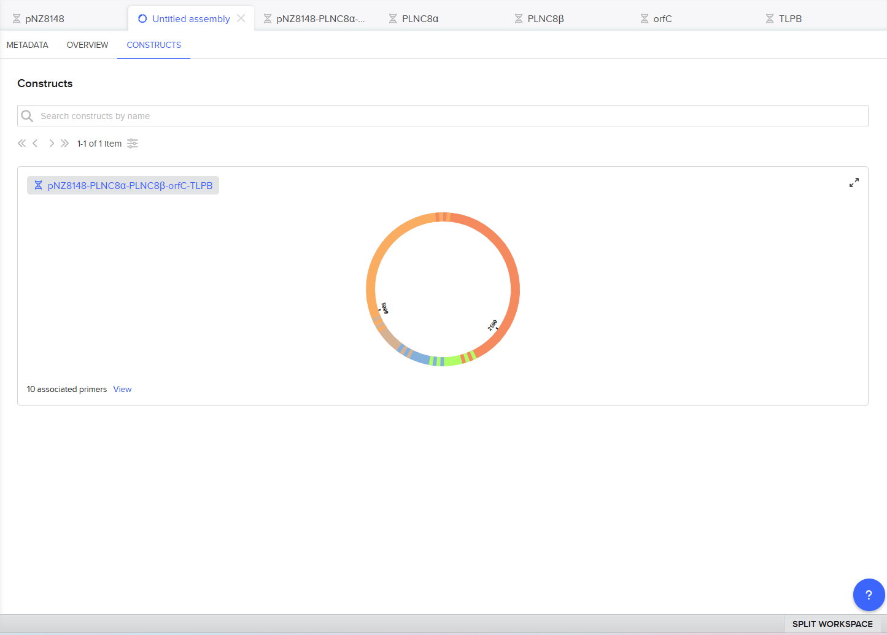The height and width of the screenshot is (635, 887).
Task: Click SPLIT WORKSPACE button
Action: click(x=832, y=624)
